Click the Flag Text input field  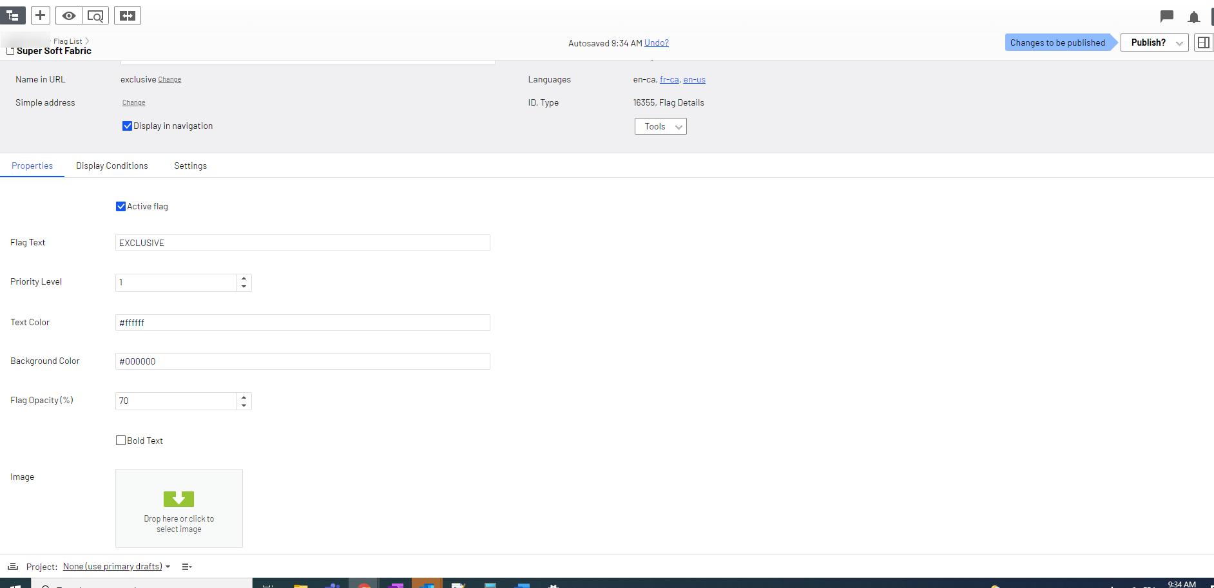point(302,243)
